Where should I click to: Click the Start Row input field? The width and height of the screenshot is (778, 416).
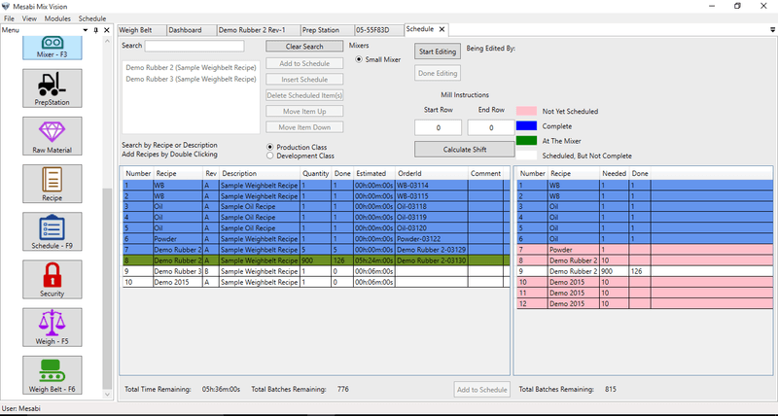pos(439,127)
